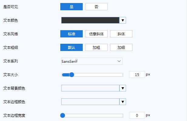
Task: Select 仿意斜体 text style
Action: pyautogui.click(x=96, y=34)
